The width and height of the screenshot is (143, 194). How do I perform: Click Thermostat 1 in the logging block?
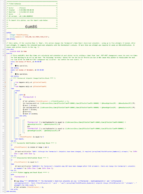tap(21, 177)
